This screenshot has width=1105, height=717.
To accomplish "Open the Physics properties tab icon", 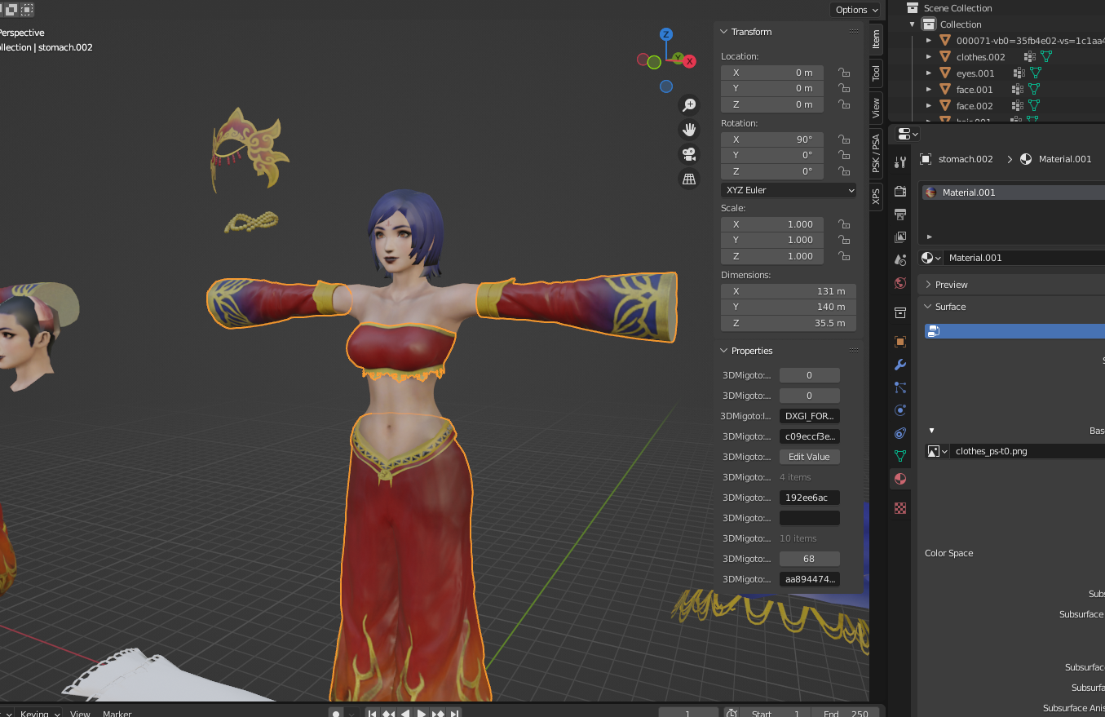I will tap(900, 410).
